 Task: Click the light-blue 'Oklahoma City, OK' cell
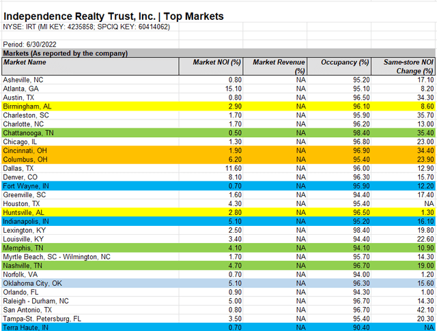(90, 283)
